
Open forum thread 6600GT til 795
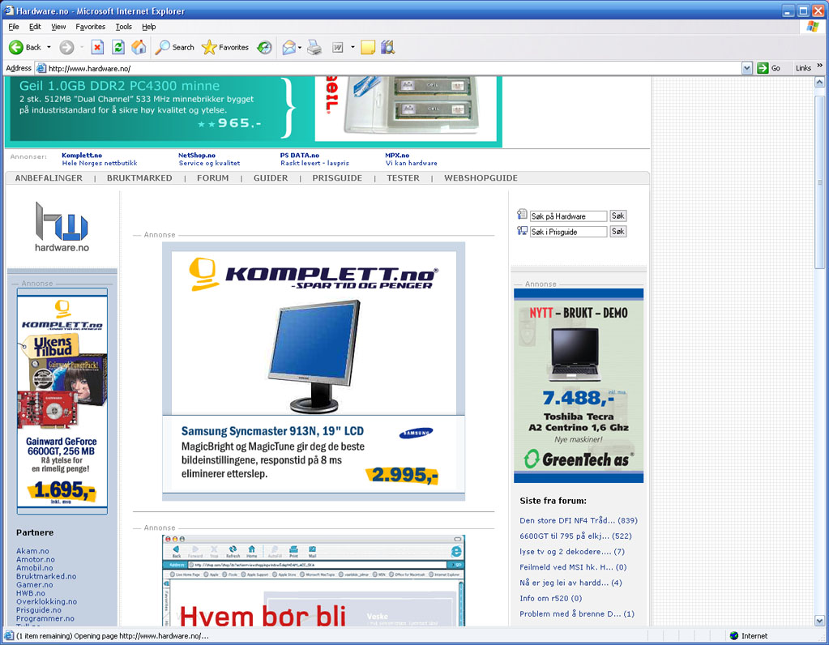click(x=575, y=536)
